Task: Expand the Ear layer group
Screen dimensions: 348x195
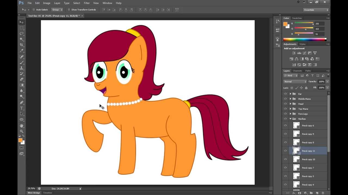Action: [x=290, y=94]
